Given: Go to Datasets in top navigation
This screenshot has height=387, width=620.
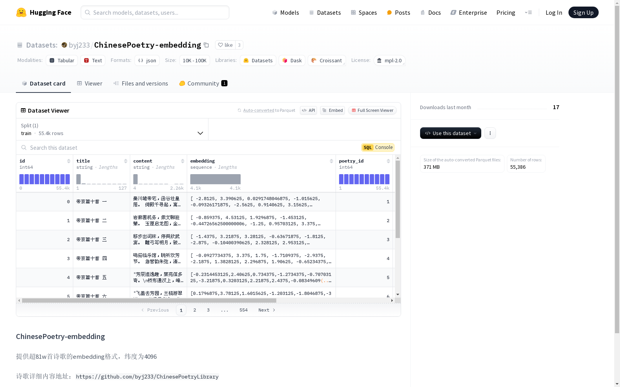Looking at the screenshot, I should point(325,12).
